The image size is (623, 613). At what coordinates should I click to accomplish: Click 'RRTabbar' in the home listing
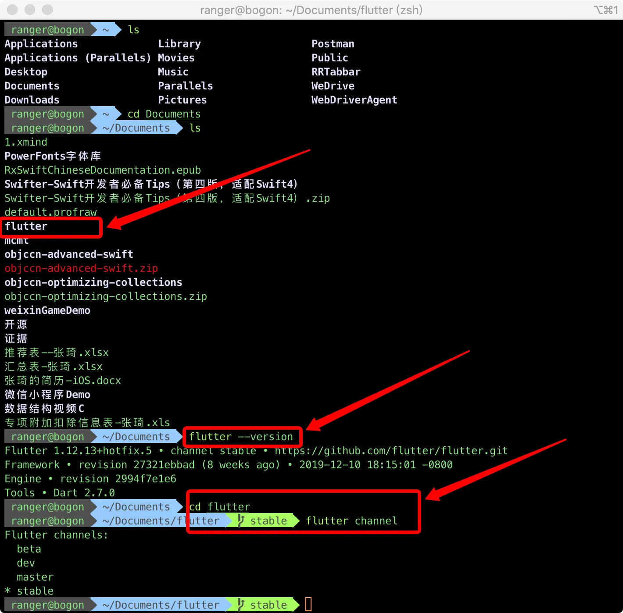pyautogui.click(x=336, y=72)
